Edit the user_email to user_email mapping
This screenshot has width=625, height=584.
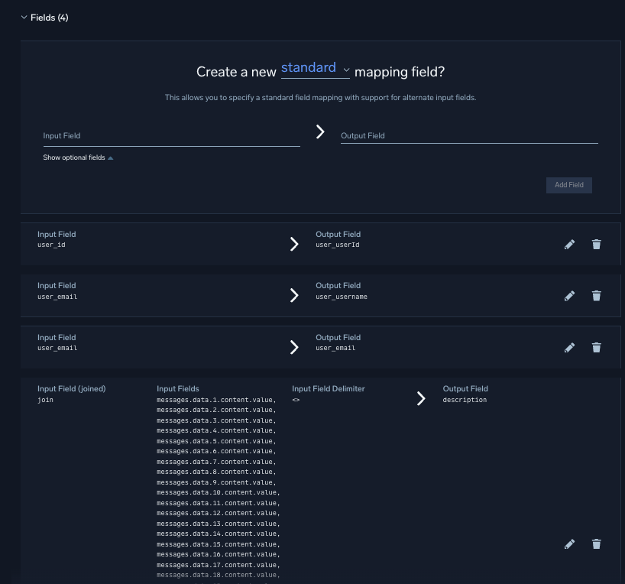click(569, 348)
